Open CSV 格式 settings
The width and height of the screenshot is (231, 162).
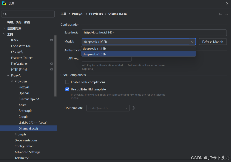pos(17,52)
